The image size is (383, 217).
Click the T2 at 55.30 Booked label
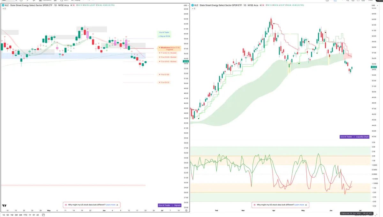168,57
